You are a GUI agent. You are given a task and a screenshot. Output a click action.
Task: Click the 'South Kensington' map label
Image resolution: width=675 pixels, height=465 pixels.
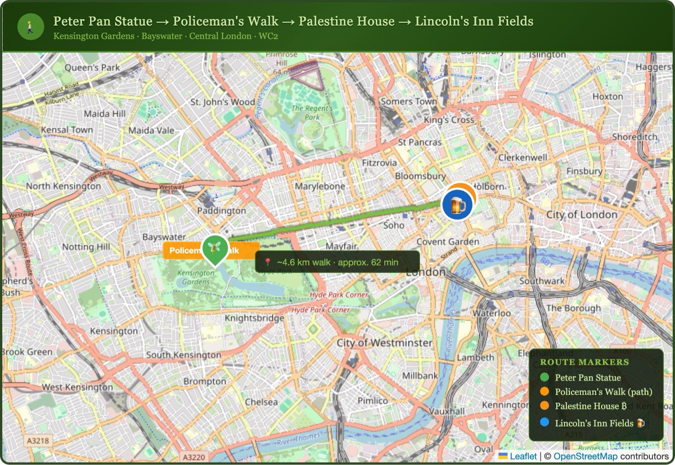(184, 355)
